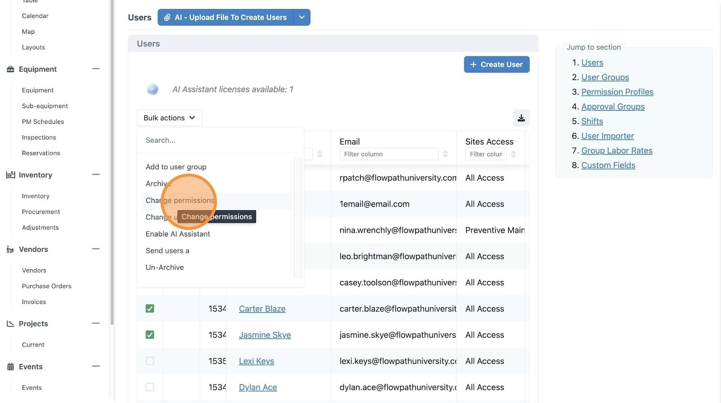Click the Sites Access filter column field
The width and height of the screenshot is (721, 403).
click(x=486, y=154)
